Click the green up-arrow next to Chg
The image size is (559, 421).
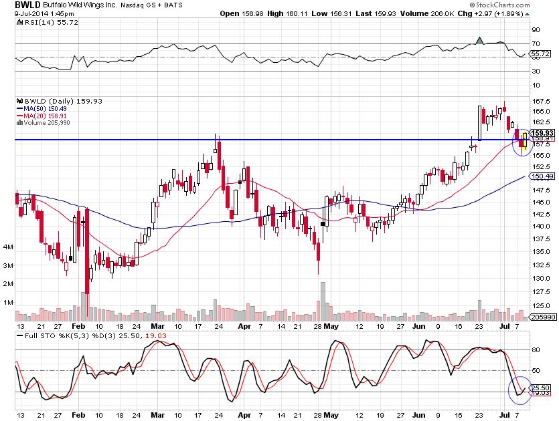(528, 14)
